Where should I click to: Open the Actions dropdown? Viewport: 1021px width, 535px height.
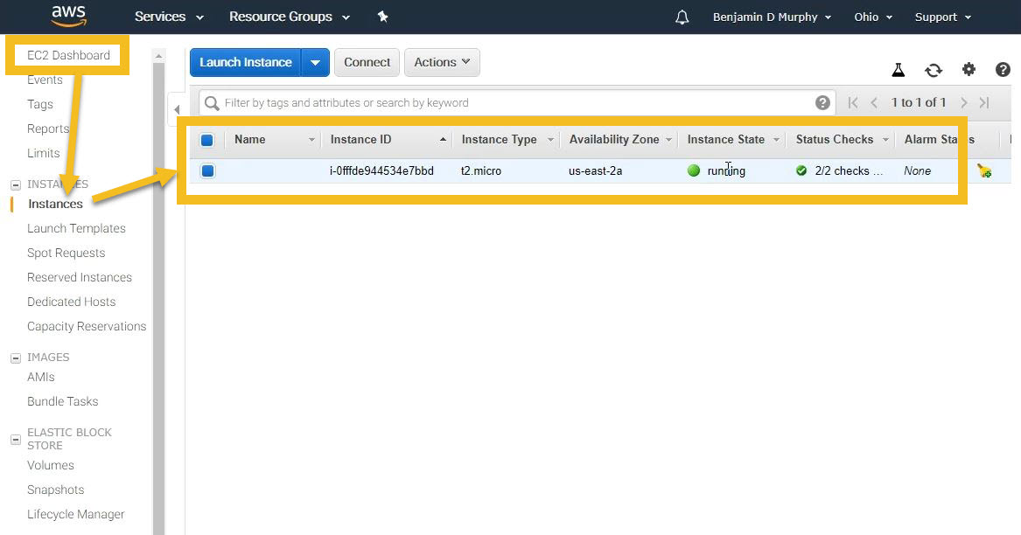coord(442,62)
